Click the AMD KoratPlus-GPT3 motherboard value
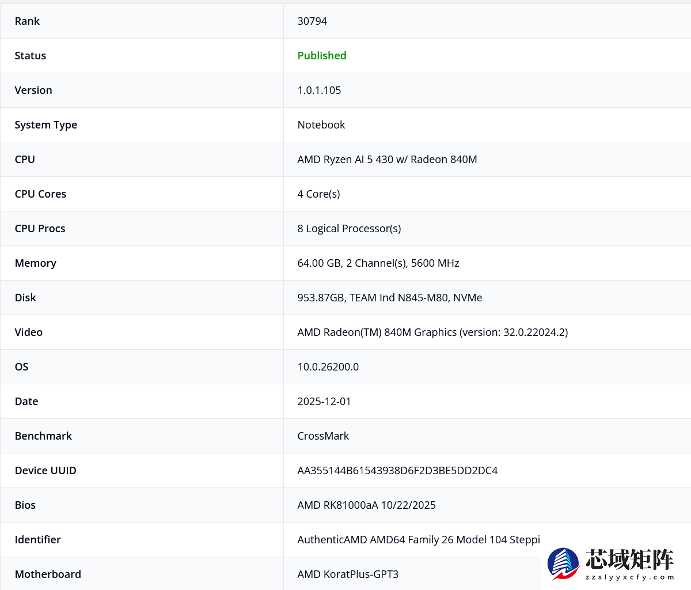691x590 pixels. pos(348,574)
